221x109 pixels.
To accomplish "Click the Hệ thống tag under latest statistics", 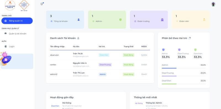I will point(139,103).
